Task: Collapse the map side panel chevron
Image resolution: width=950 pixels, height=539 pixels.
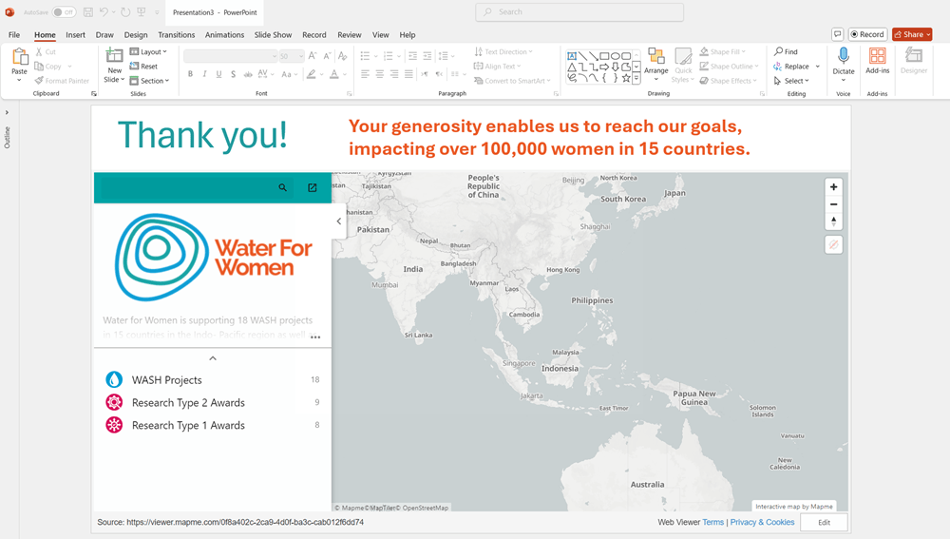Action: pos(339,221)
